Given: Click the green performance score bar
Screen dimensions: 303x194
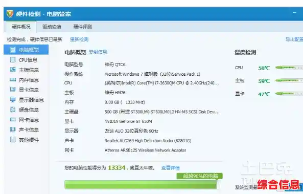Looking at the screenshot, I should tap(142, 185).
